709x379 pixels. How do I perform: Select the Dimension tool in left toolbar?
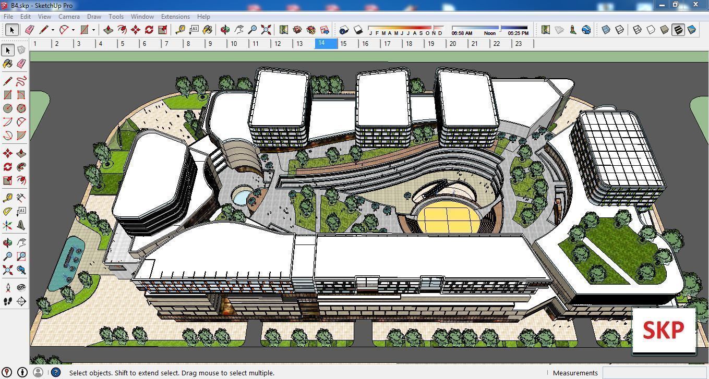click(21, 198)
